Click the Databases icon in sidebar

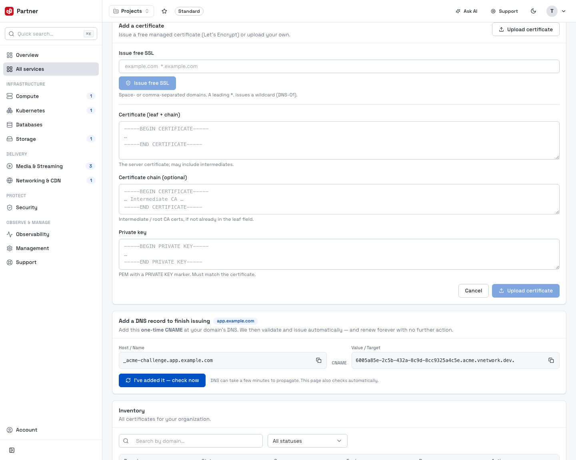pyautogui.click(x=10, y=125)
